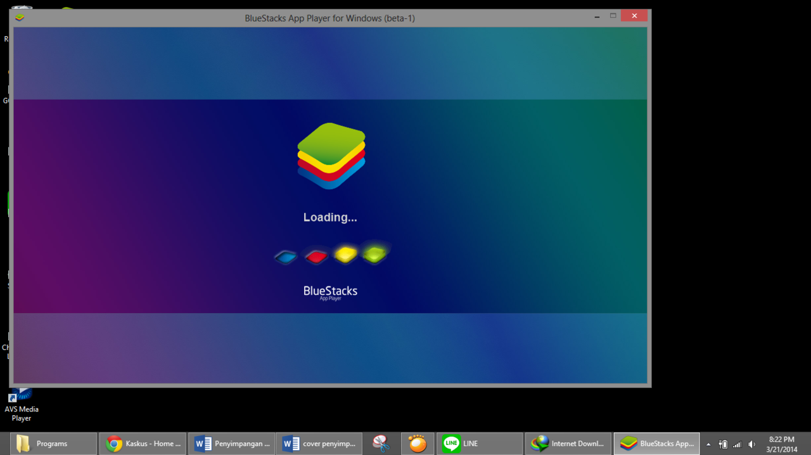The width and height of the screenshot is (811, 455).
Task: Click the battery/power tray icon
Action: click(x=723, y=444)
